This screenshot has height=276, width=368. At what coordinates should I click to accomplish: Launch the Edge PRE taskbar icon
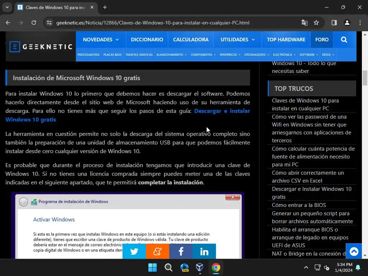point(184,267)
